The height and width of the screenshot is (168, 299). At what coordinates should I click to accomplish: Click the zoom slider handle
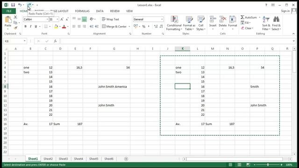pyautogui.click(x=268, y=165)
